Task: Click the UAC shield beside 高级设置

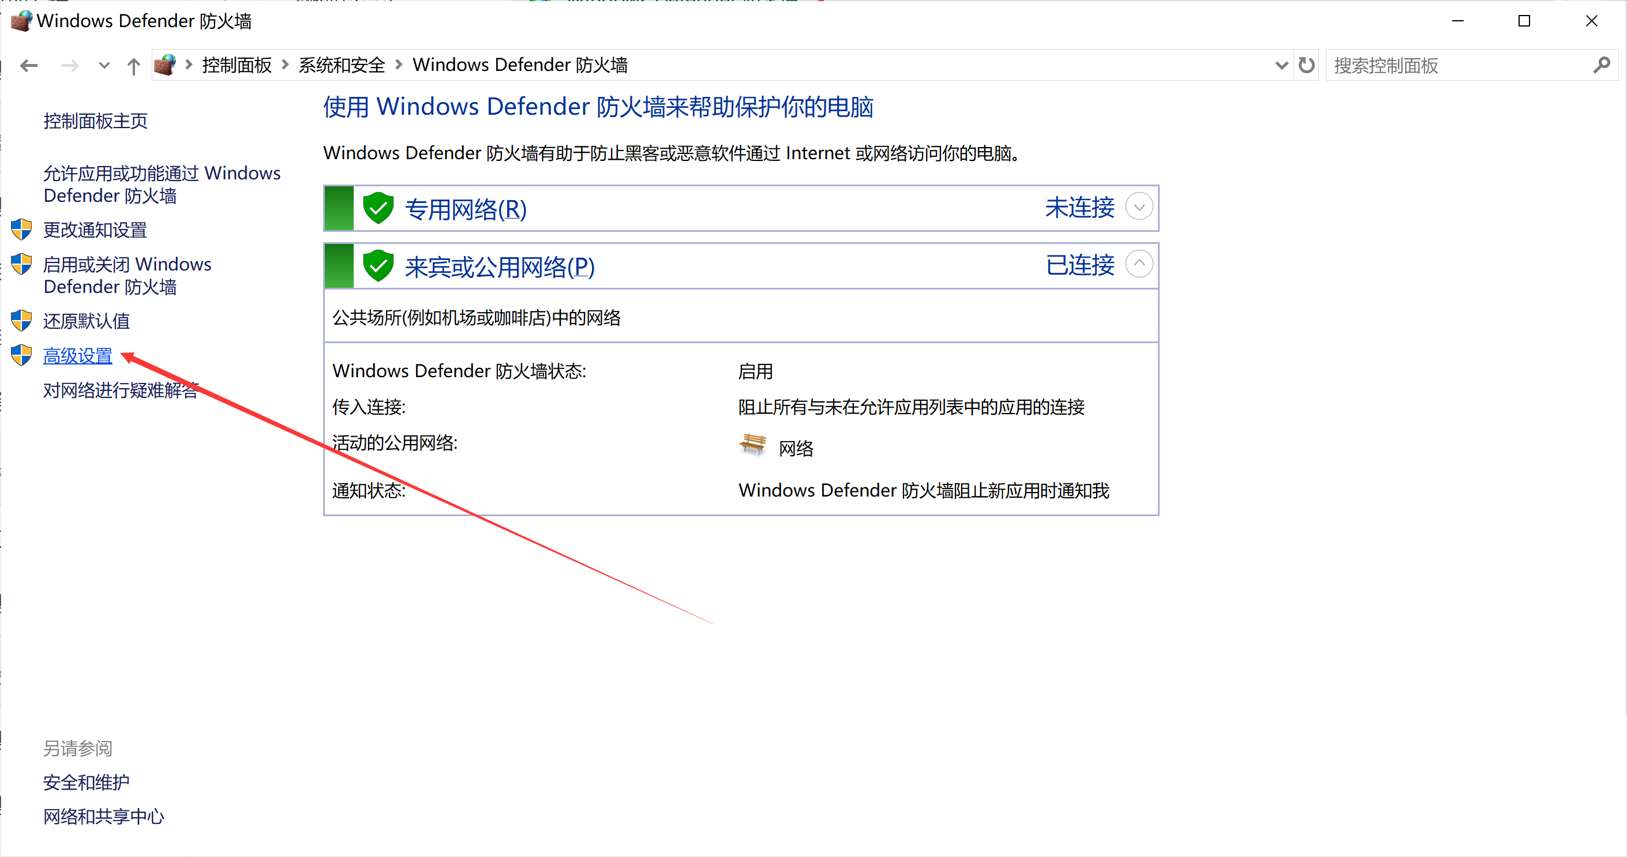Action: pyautogui.click(x=21, y=355)
